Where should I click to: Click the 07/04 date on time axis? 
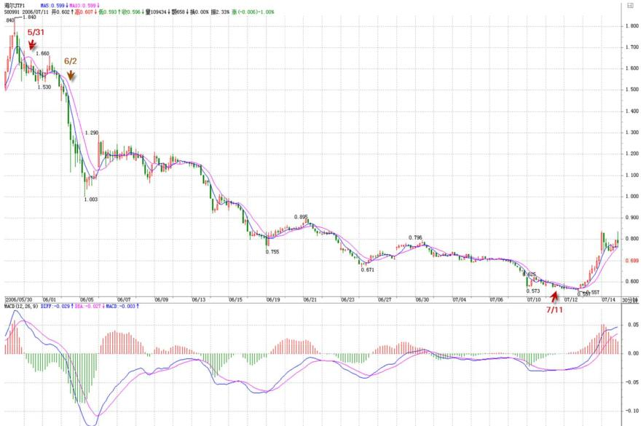(459, 300)
